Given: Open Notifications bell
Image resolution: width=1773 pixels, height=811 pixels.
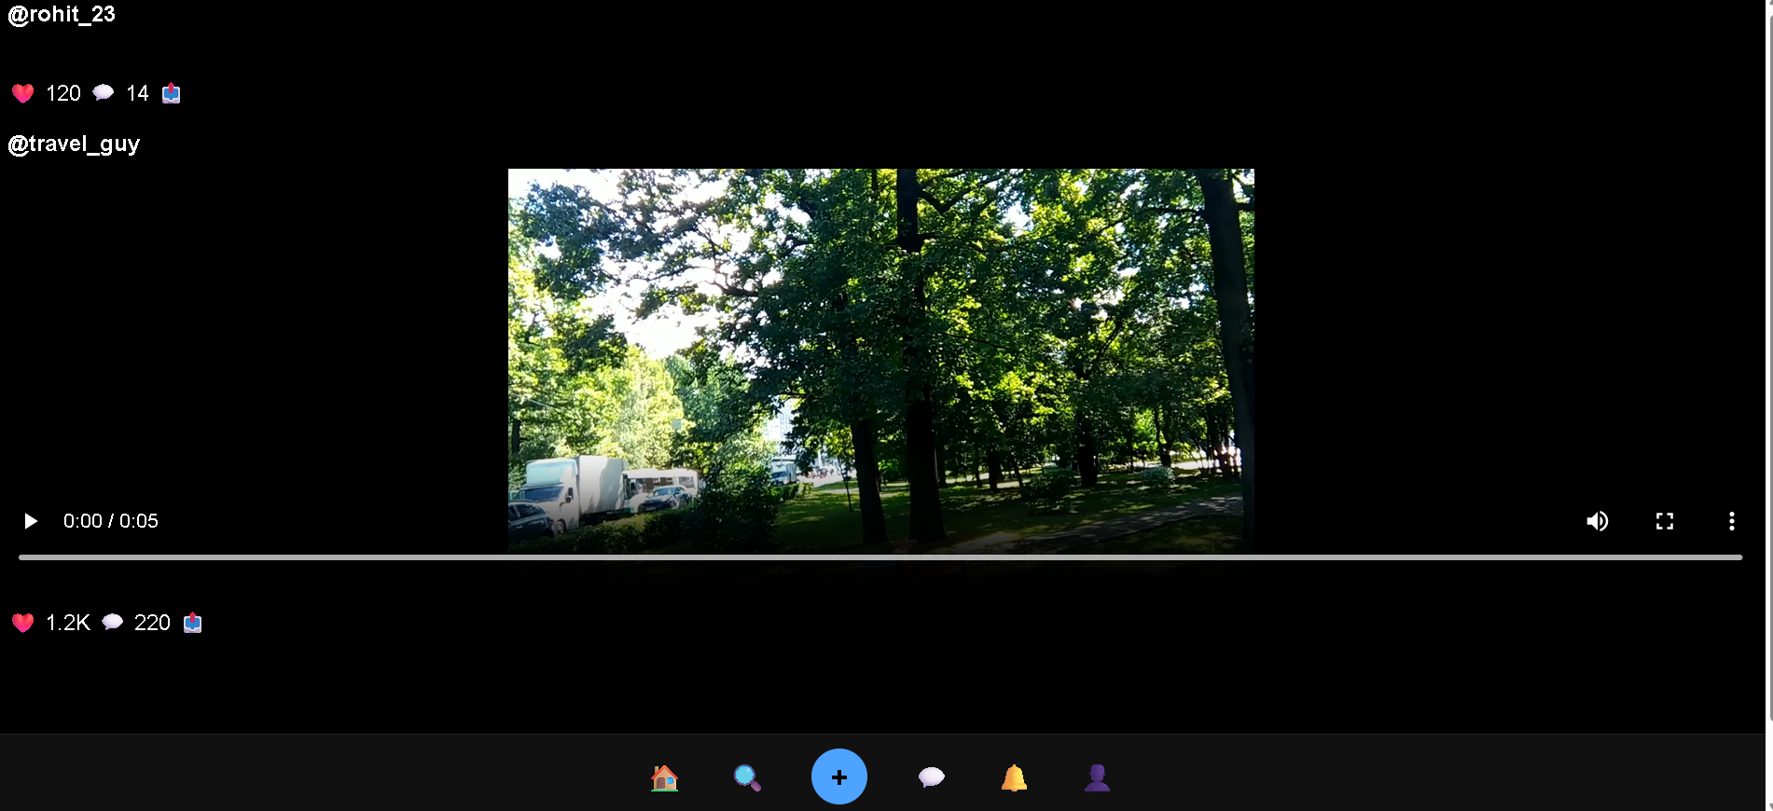Looking at the screenshot, I should (x=1015, y=777).
